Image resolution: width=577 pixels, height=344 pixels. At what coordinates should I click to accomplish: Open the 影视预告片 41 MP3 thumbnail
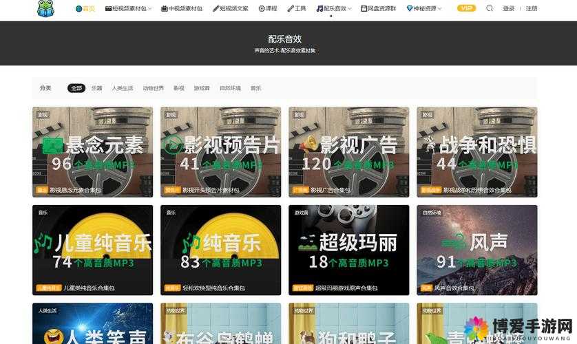click(221, 152)
